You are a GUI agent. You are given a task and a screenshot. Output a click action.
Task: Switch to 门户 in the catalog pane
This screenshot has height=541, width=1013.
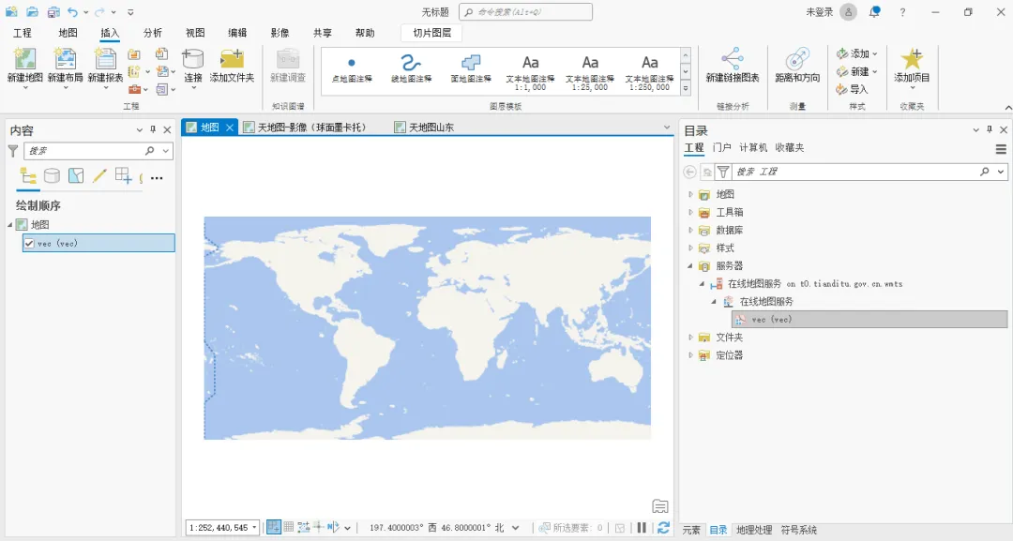721,148
